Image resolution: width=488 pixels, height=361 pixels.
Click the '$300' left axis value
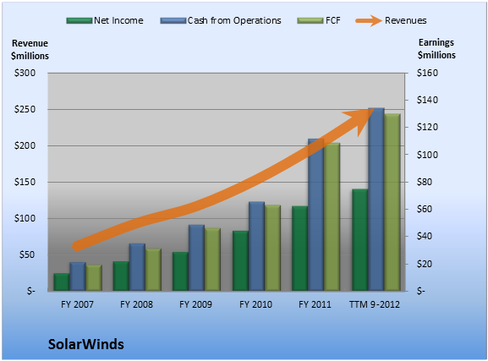(x=25, y=73)
